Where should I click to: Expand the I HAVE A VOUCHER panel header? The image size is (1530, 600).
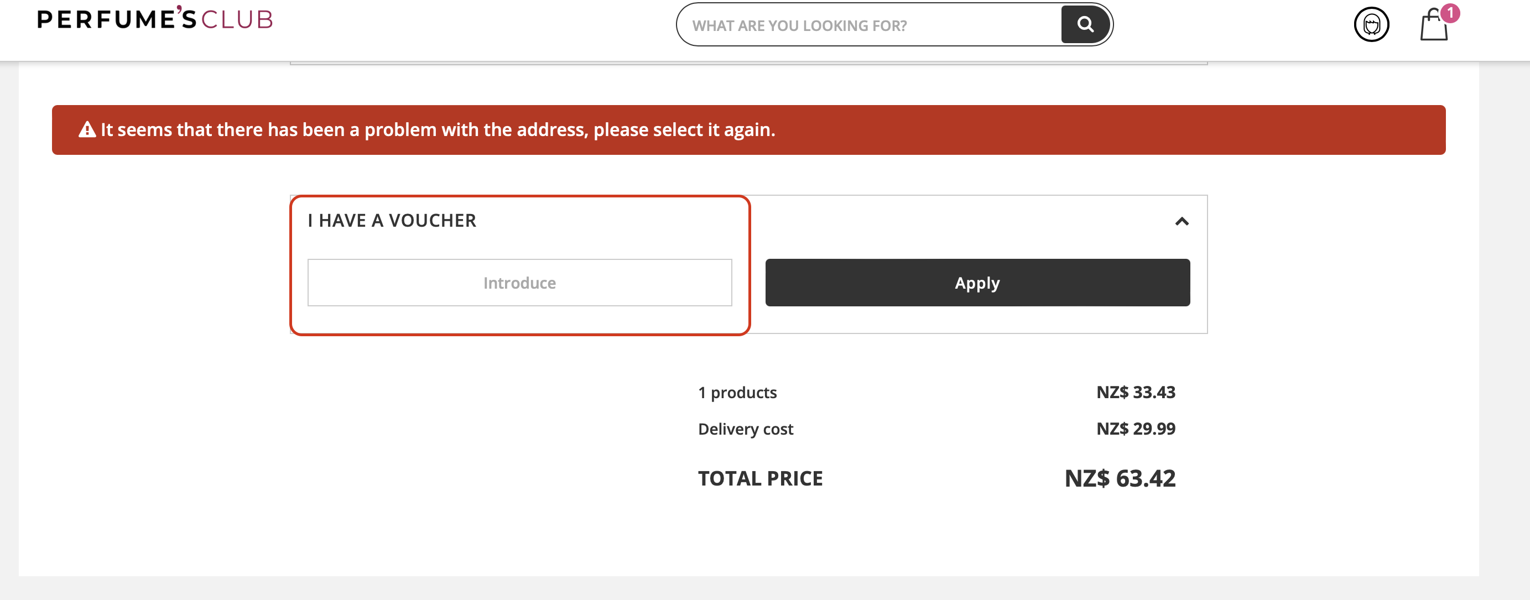pyautogui.click(x=392, y=221)
